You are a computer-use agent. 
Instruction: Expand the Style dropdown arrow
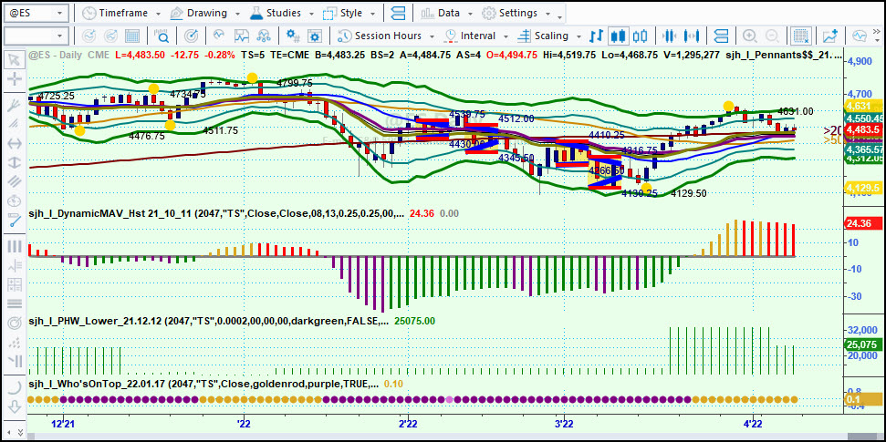click(373, 14)
